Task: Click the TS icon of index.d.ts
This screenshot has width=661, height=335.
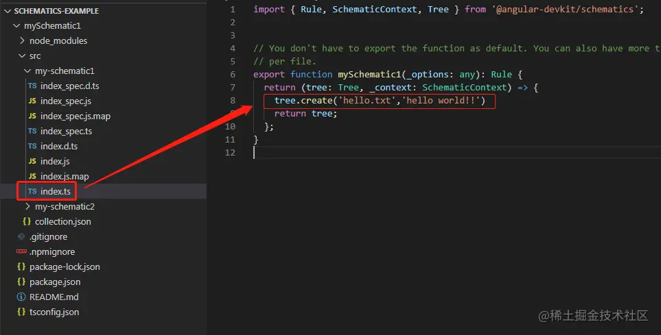Action: (x=32, y=147)
